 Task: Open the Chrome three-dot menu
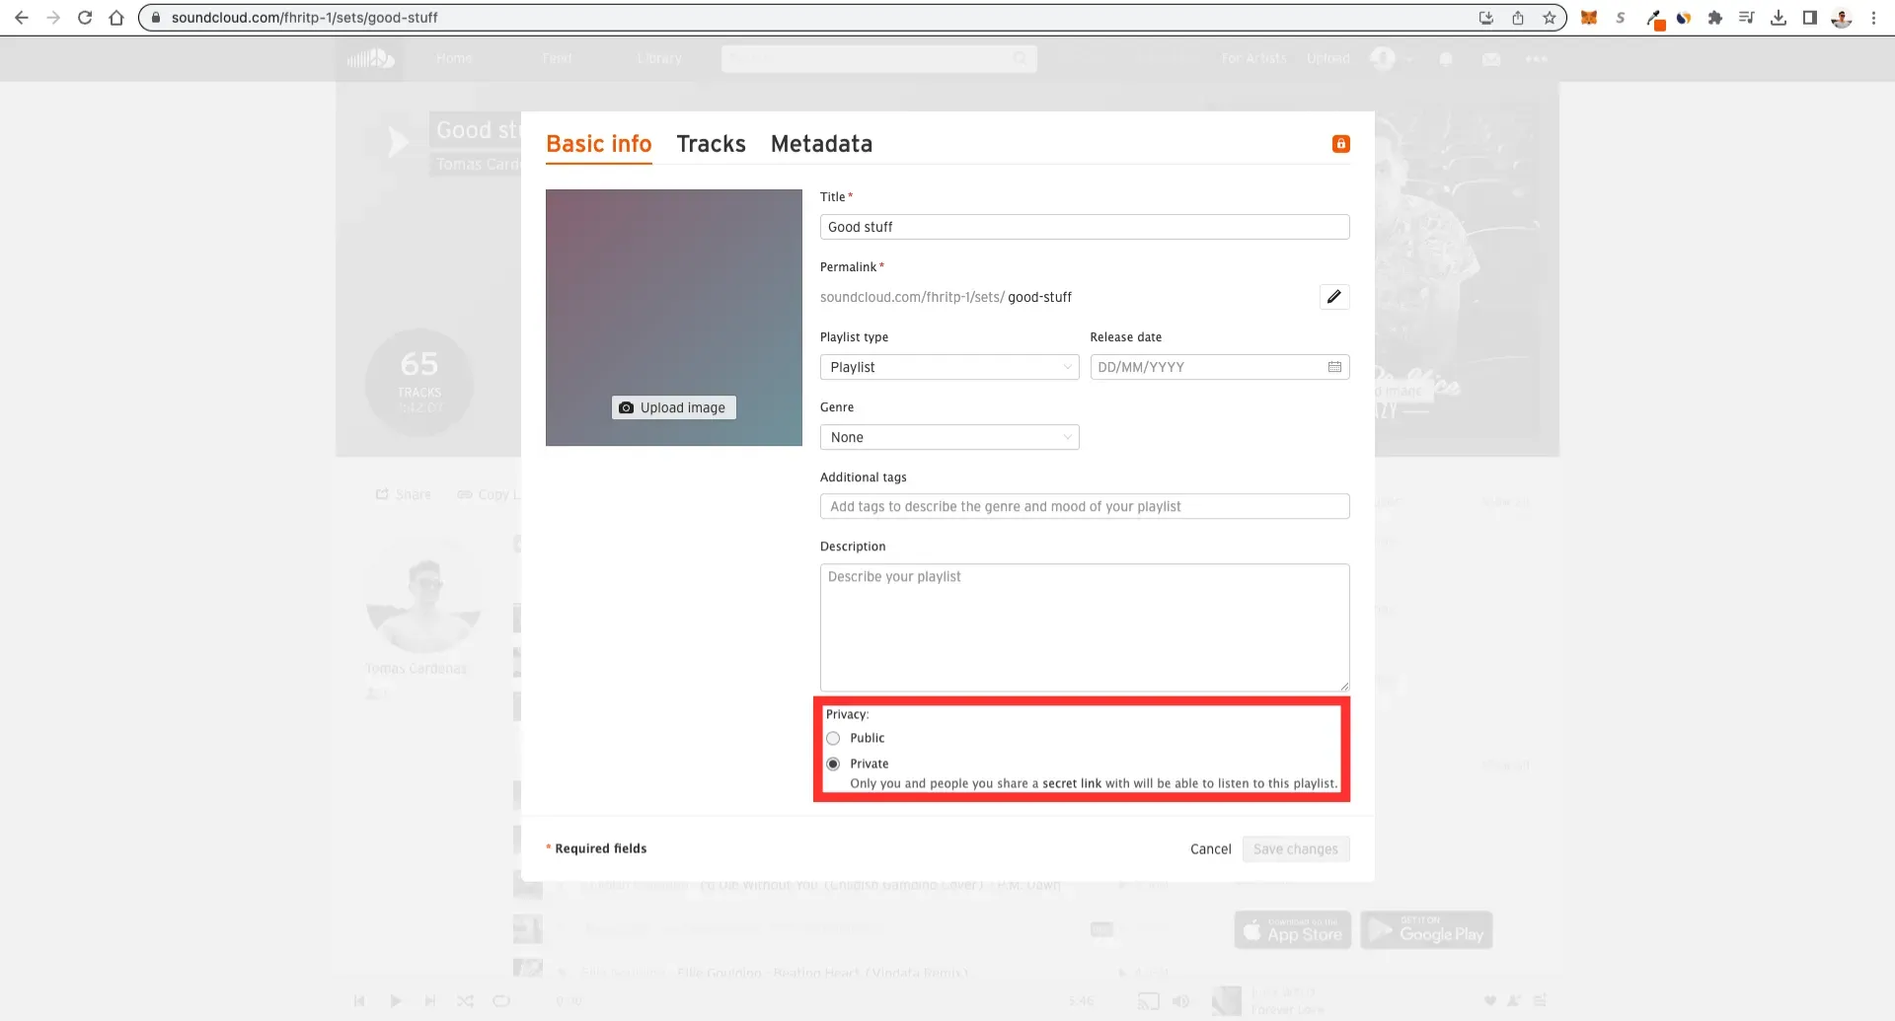coord(1873,17)
